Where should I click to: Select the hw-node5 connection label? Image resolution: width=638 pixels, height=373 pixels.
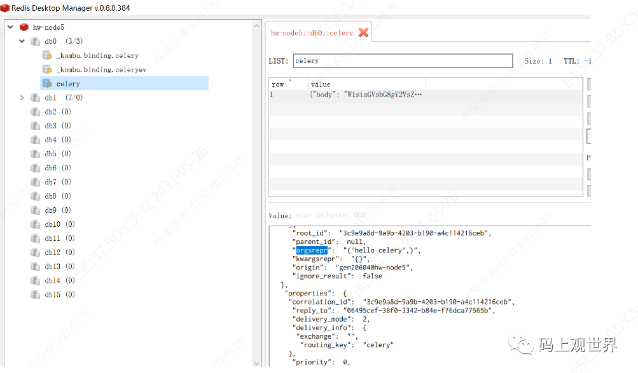tap(48, 27)
